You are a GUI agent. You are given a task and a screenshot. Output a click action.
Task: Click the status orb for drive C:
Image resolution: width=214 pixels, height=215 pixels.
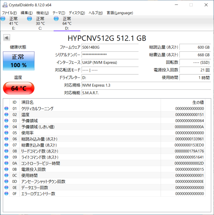click(29, 19)
